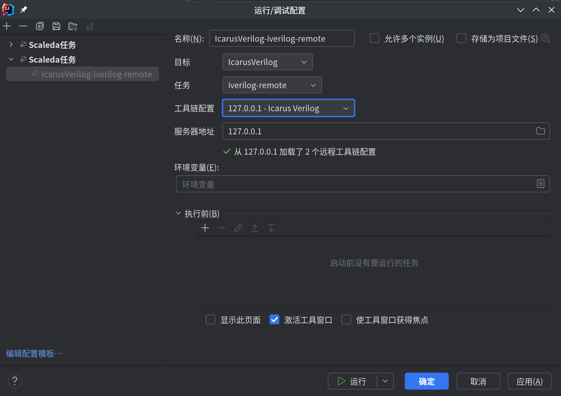Collapse the 执行前 section
The height and width of the screenshot is (396, 561).
[178, 213]
